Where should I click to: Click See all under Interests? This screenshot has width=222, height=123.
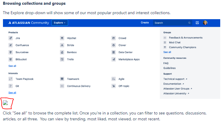12,93
